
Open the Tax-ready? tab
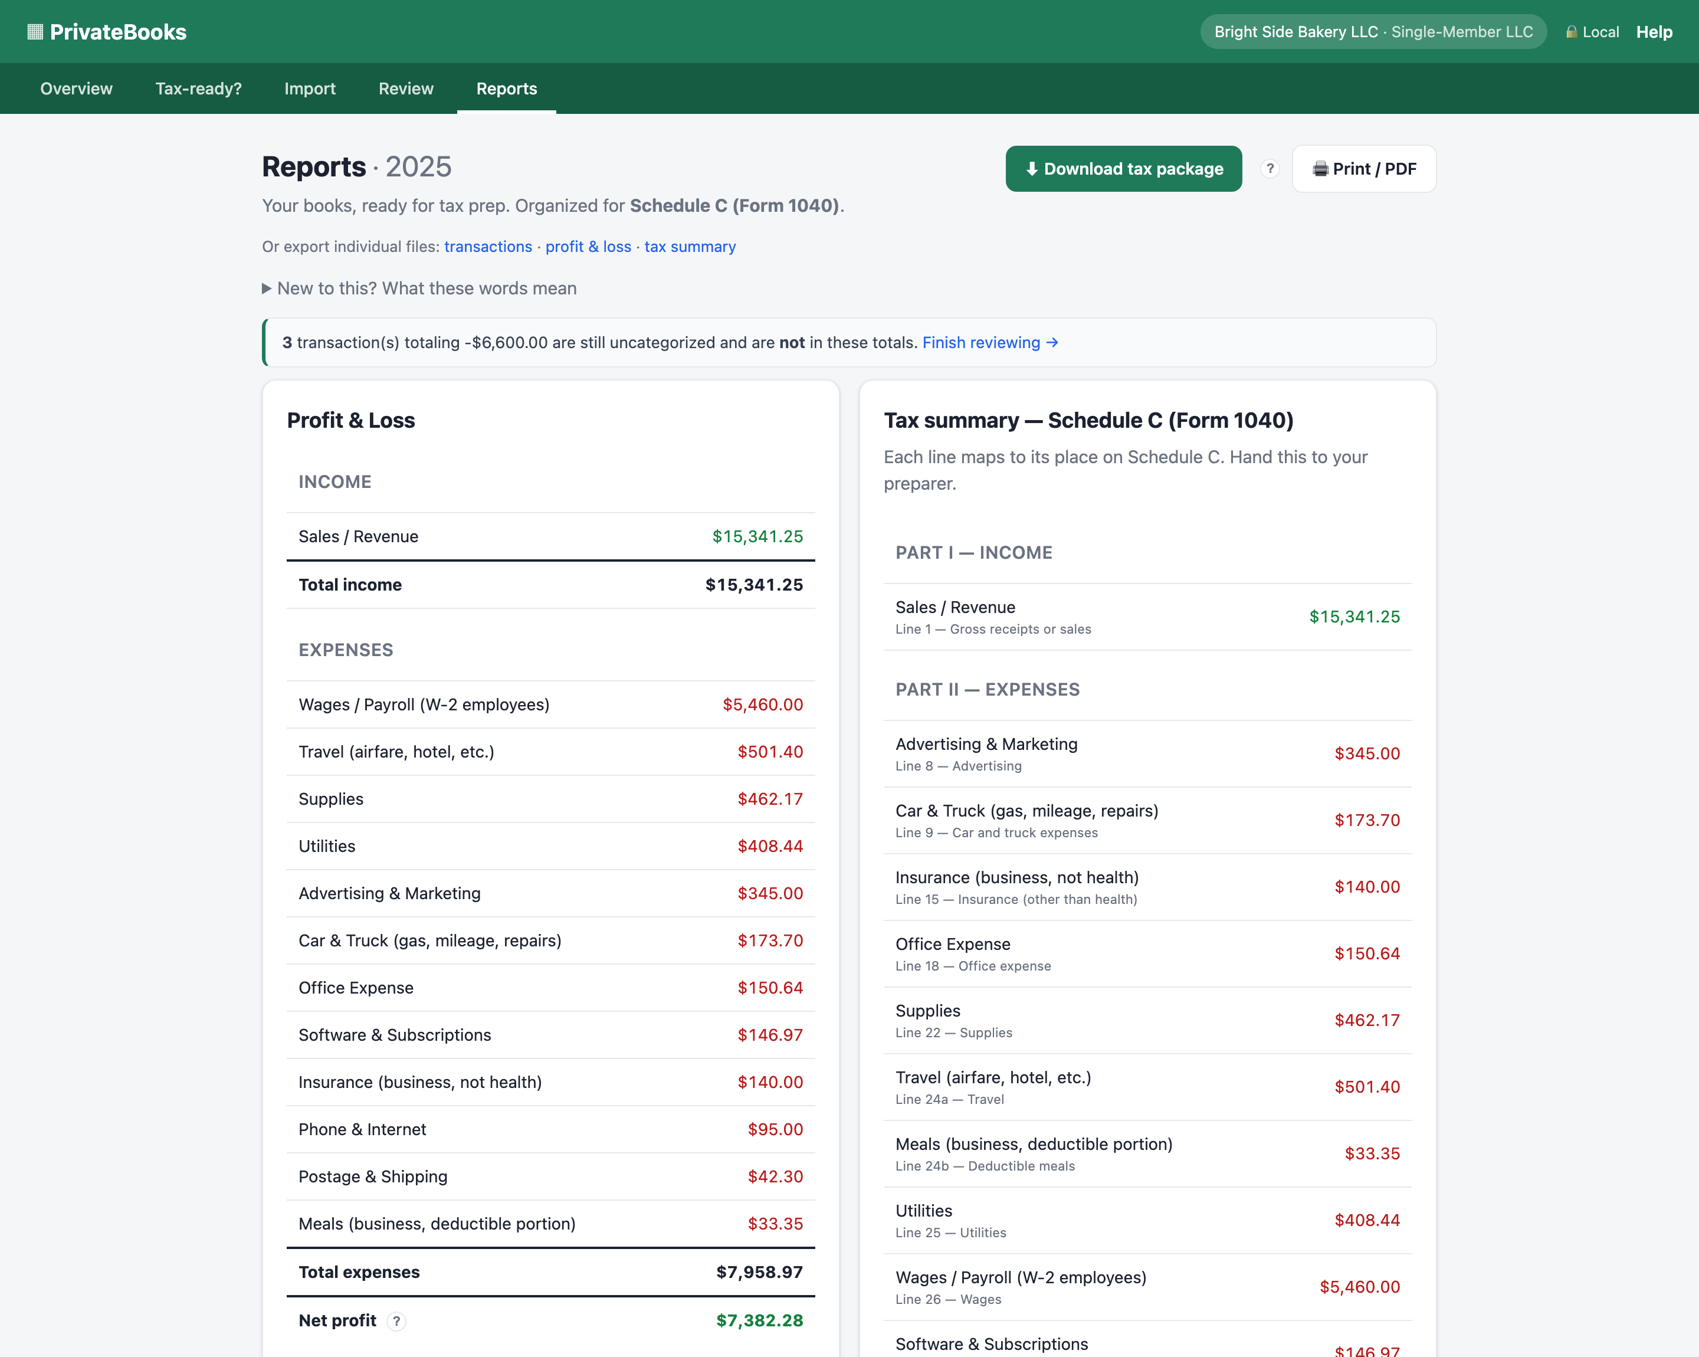pos(199,88)
